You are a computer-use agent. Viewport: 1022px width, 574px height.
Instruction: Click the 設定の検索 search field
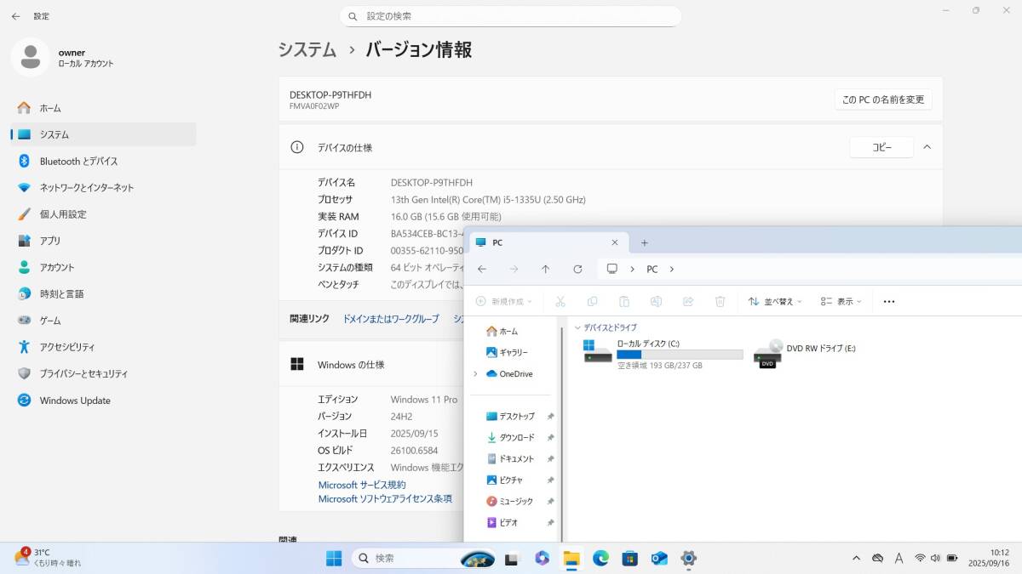tap(511, 16)
